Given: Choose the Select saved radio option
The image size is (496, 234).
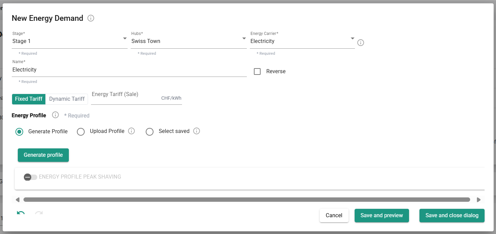Looking at the screenshot, I should click(x=149, y=132).
